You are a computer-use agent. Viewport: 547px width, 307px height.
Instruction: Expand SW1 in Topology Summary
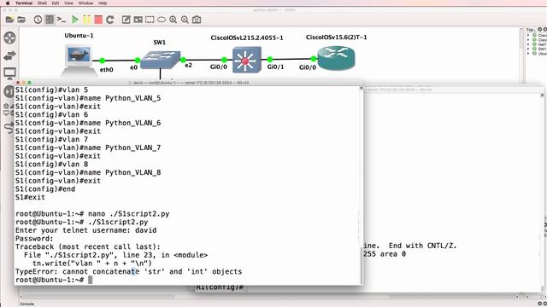coord(528,49)
